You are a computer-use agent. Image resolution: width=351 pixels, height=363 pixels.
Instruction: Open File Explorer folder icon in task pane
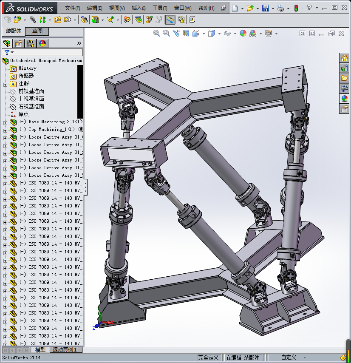[x=344, y=78]
